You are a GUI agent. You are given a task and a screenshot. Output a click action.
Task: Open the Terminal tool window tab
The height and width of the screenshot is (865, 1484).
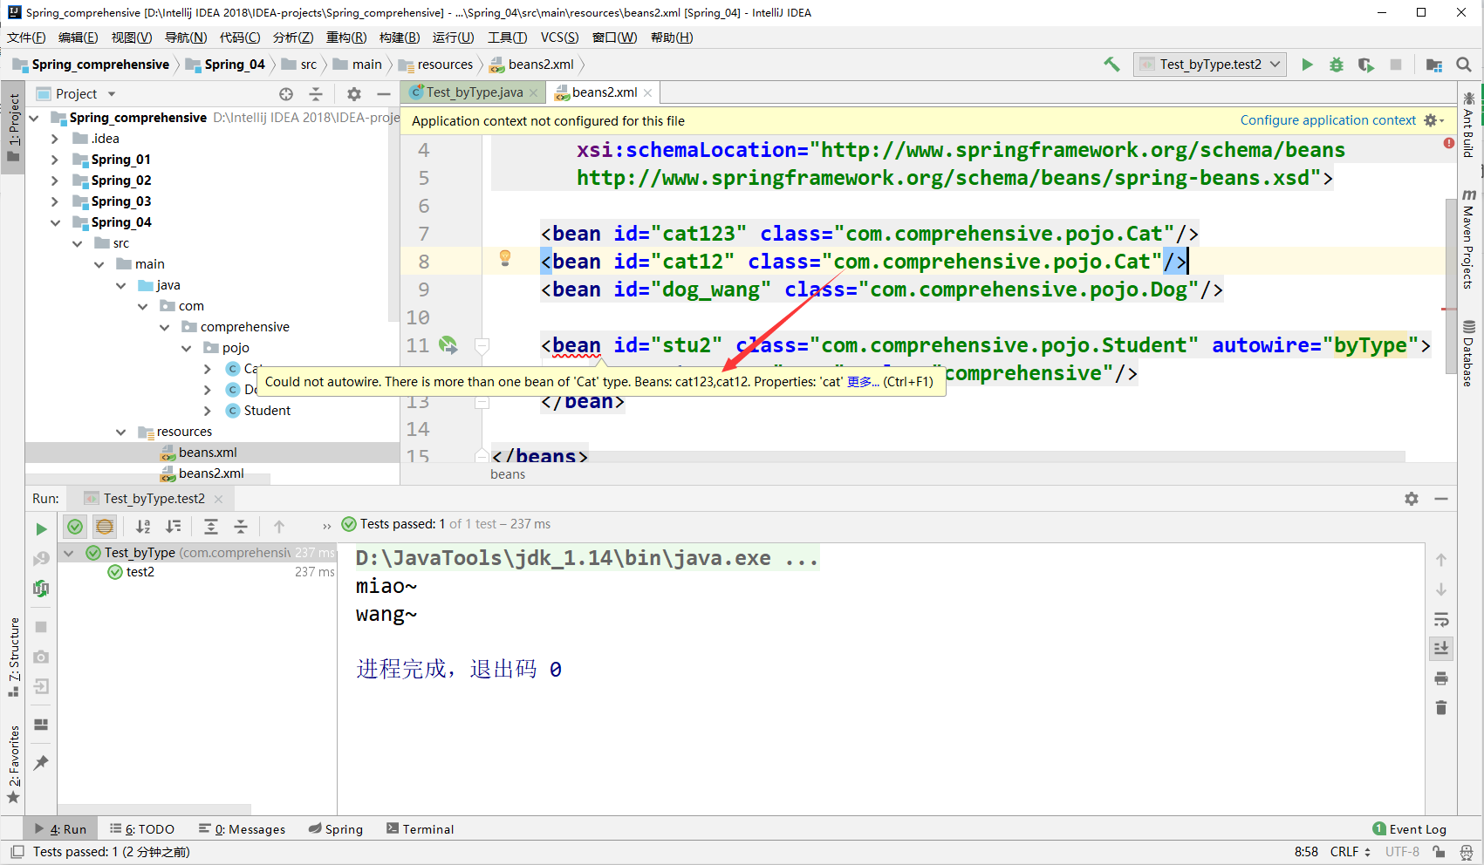click(420, 829)
